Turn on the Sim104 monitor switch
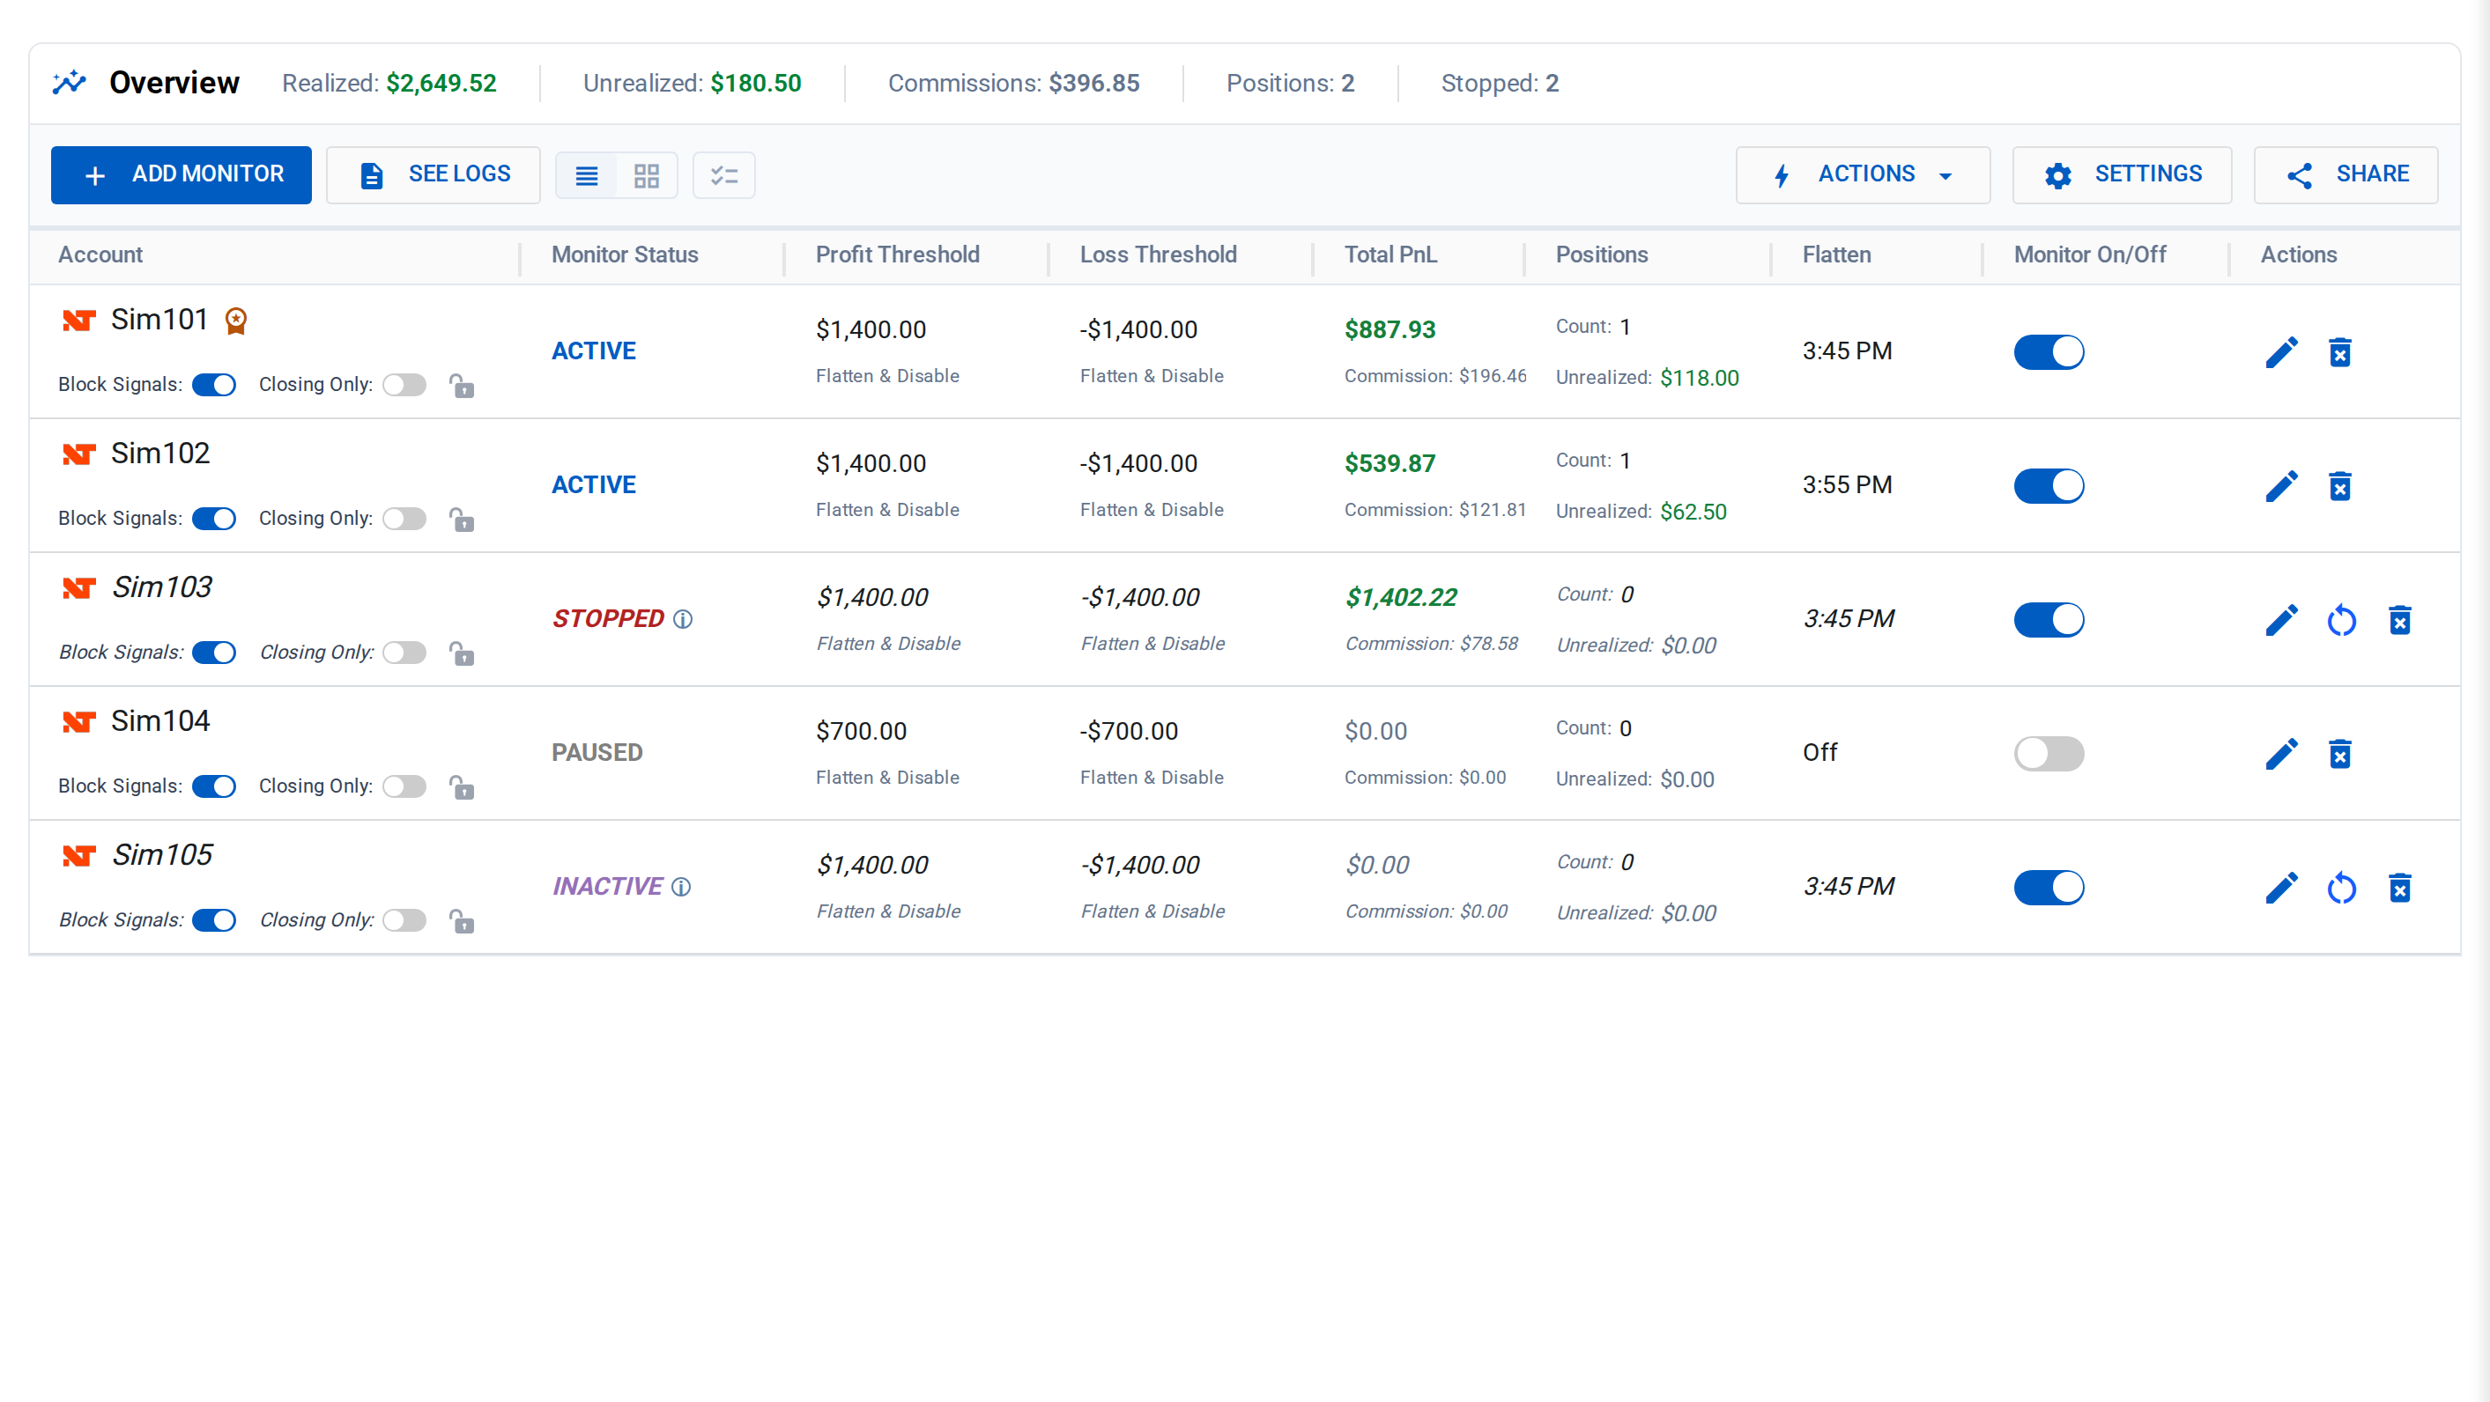Screen dimensions: 2490x1402 [x=2049, y=754]
